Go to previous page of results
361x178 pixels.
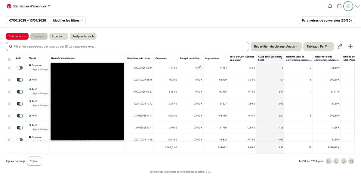pos(336,161)
